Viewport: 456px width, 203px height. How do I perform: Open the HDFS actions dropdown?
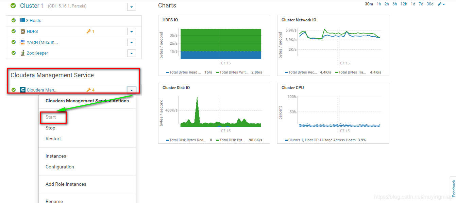132,32
